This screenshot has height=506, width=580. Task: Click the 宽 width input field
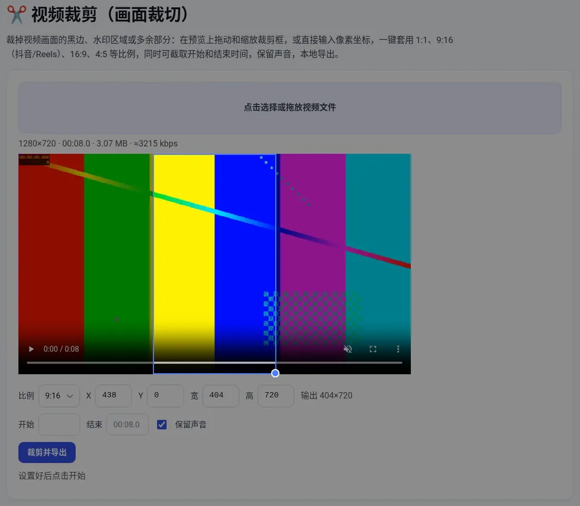[221, 396]
